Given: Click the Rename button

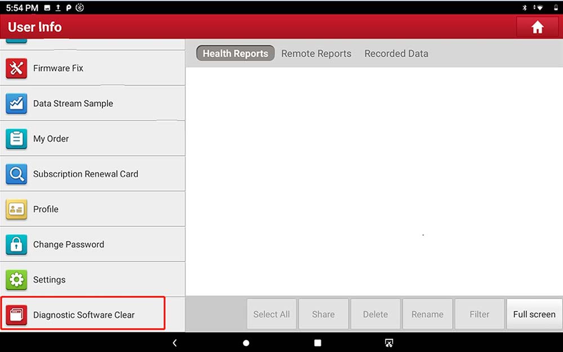Looking at the screenshot, I should point(427,314).
